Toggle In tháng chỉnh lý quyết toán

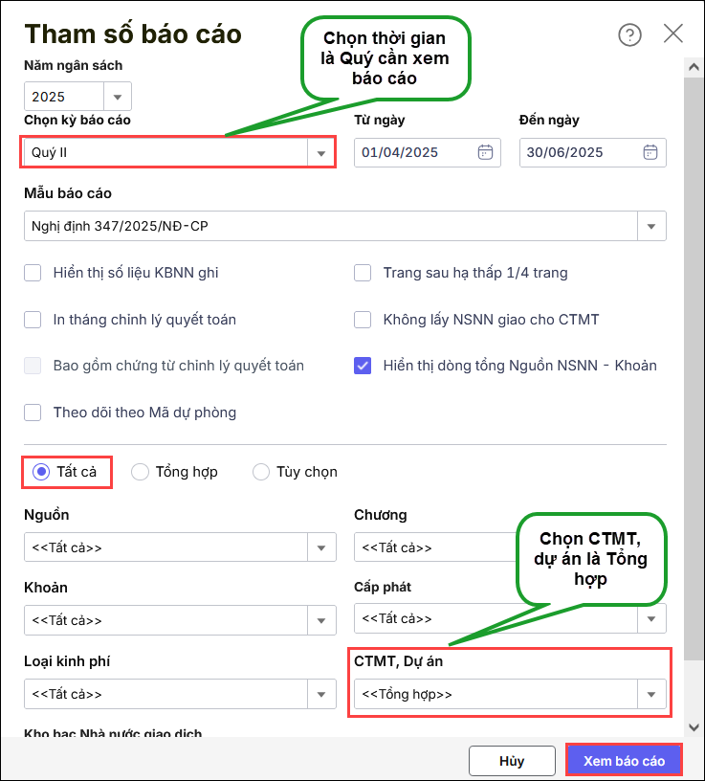33,320
